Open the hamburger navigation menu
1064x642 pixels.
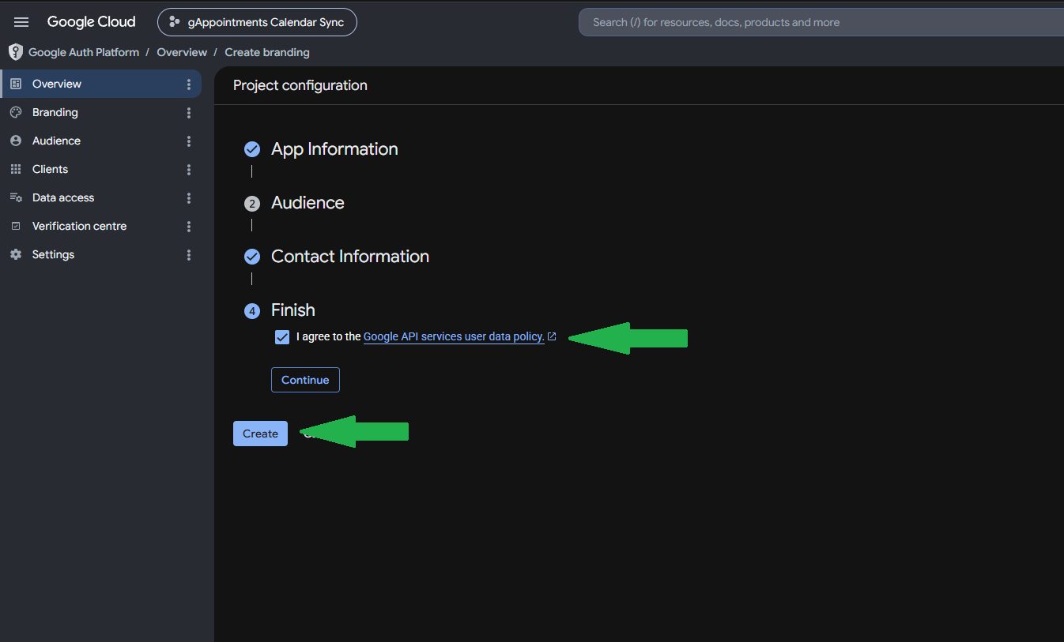[x=21, y=22]
